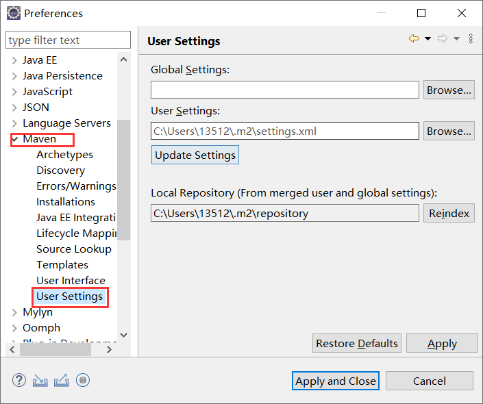This screenshot has height=404, width=483.
Task: Click the Update Settings button
Action: (x=195, y=155)
